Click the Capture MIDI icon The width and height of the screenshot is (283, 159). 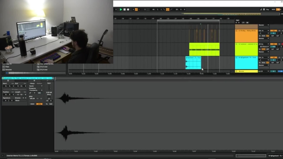tap(142, 9)
